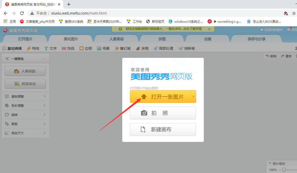Open 文章搜索_php中文网 bookmark
Screen dimensions: 297x173
[37, 21]
